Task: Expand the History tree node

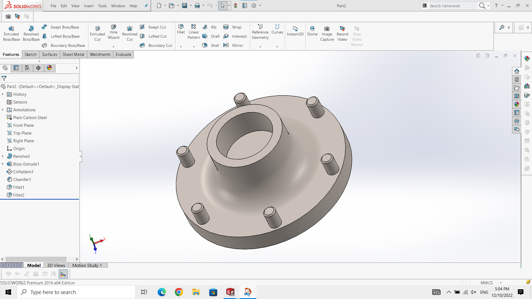Action: click(x=3, y=94)
